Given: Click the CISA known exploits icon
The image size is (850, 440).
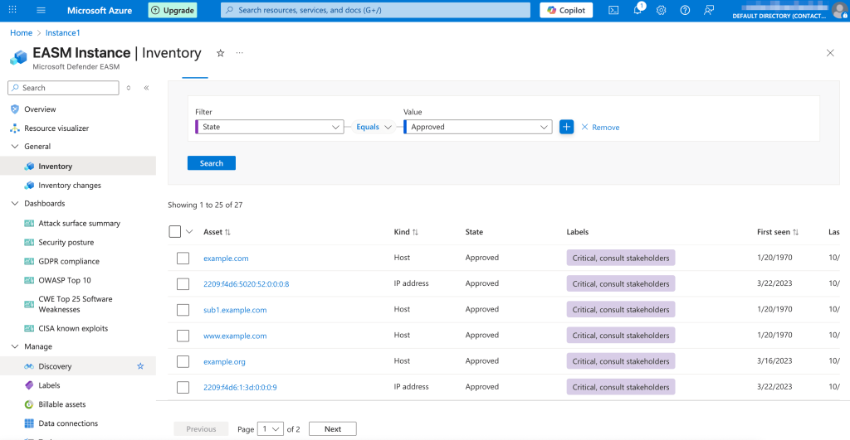Looking at the screenshot, I should [29, 328].
